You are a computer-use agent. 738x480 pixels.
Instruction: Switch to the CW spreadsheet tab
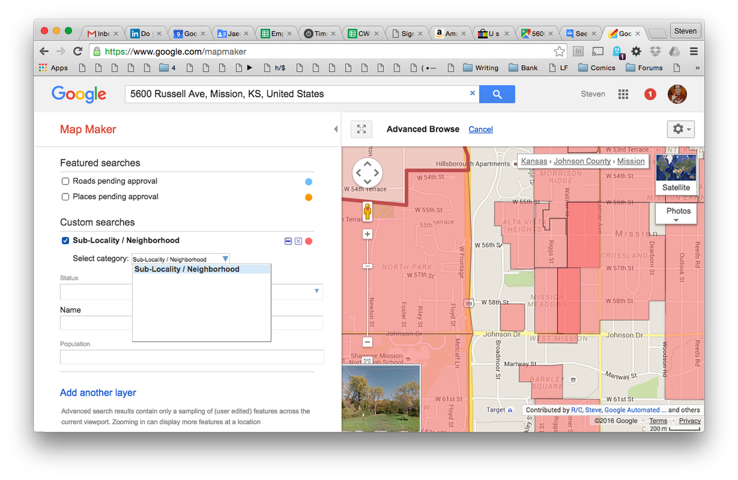click(x=363, y=33)
